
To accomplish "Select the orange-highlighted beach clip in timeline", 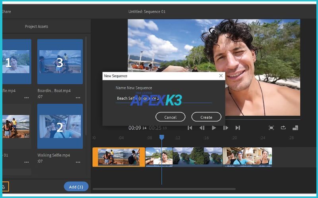I will tap(119, 157).
